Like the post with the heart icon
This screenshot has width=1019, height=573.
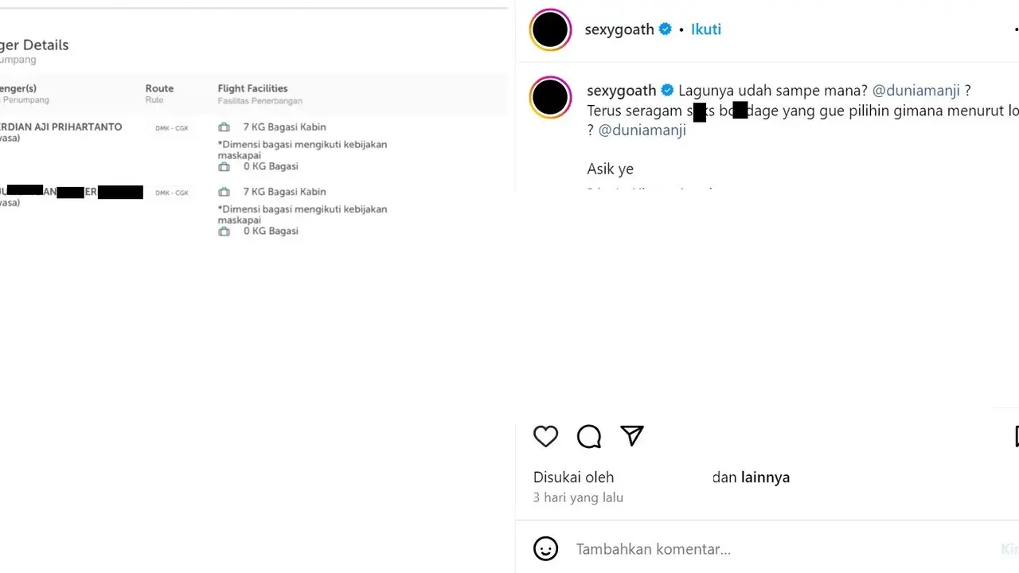click(x=545, y=436)
